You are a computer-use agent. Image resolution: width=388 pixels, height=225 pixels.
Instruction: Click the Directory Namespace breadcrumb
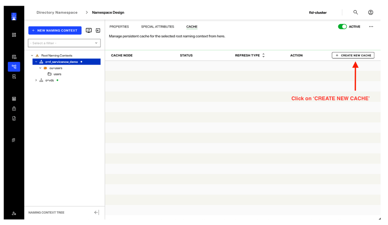(x=57, y=12)
